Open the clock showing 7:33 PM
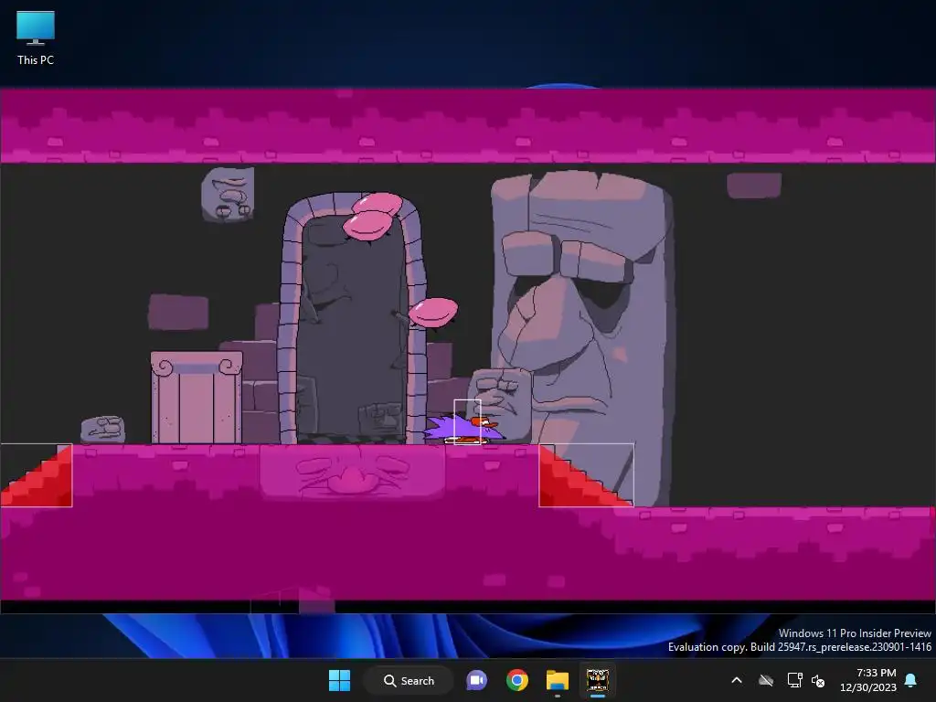 click(x=868, y=680)
